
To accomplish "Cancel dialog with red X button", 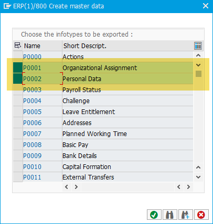I will click(201, 215).
